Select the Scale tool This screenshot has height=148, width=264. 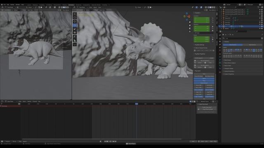(x=75, y=29)
